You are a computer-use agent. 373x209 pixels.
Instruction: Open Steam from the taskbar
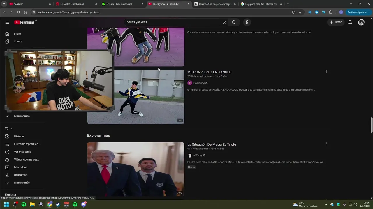tap(58, 204)
